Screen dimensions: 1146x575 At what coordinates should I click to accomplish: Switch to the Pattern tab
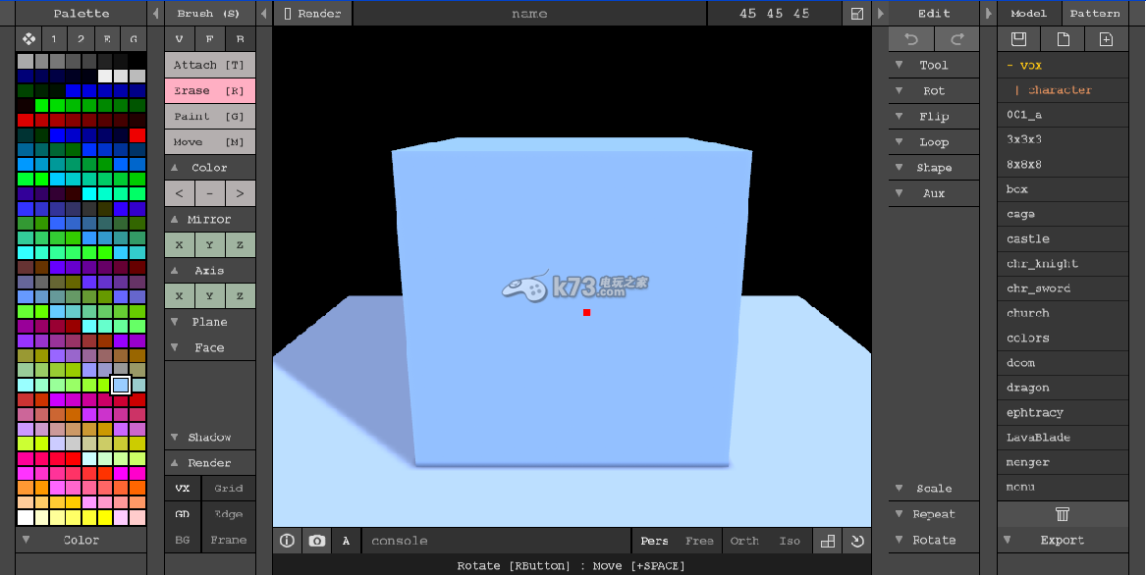pyautogui.click(x=1095, y=14)
